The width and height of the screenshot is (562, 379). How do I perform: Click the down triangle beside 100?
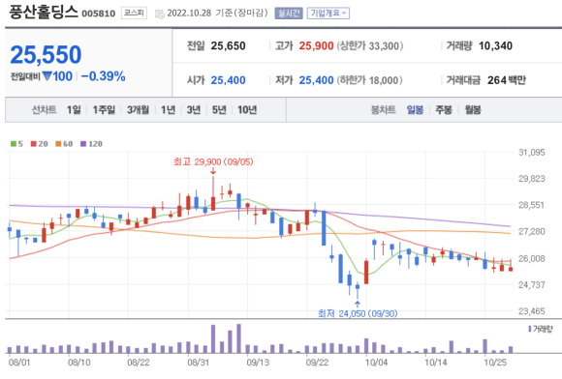[x=47, y=75]
